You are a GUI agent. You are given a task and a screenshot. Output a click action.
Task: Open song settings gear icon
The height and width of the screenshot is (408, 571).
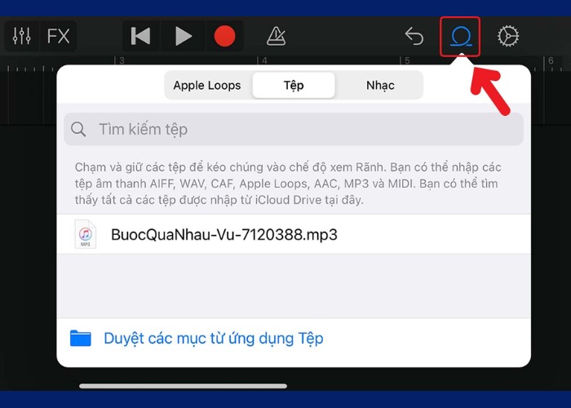507,36
